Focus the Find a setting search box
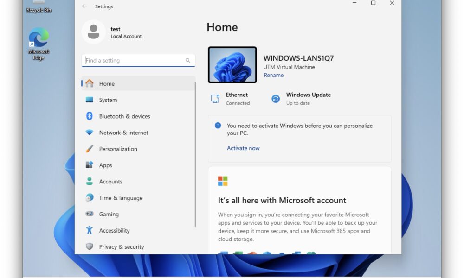The image size is (464, 278). point(138,60)
